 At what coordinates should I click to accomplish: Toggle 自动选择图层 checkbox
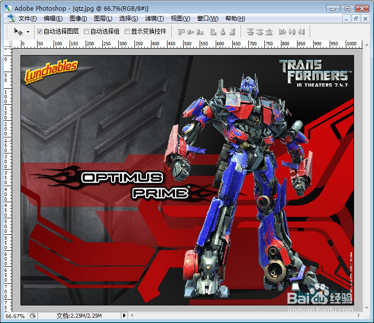39,31
